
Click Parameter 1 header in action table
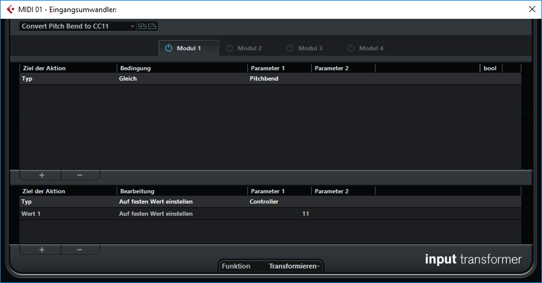coord(268,191)
